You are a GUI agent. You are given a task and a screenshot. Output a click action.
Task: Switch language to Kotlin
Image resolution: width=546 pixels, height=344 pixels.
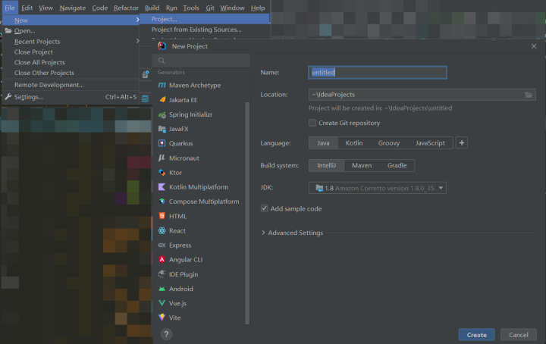point(354,143)
